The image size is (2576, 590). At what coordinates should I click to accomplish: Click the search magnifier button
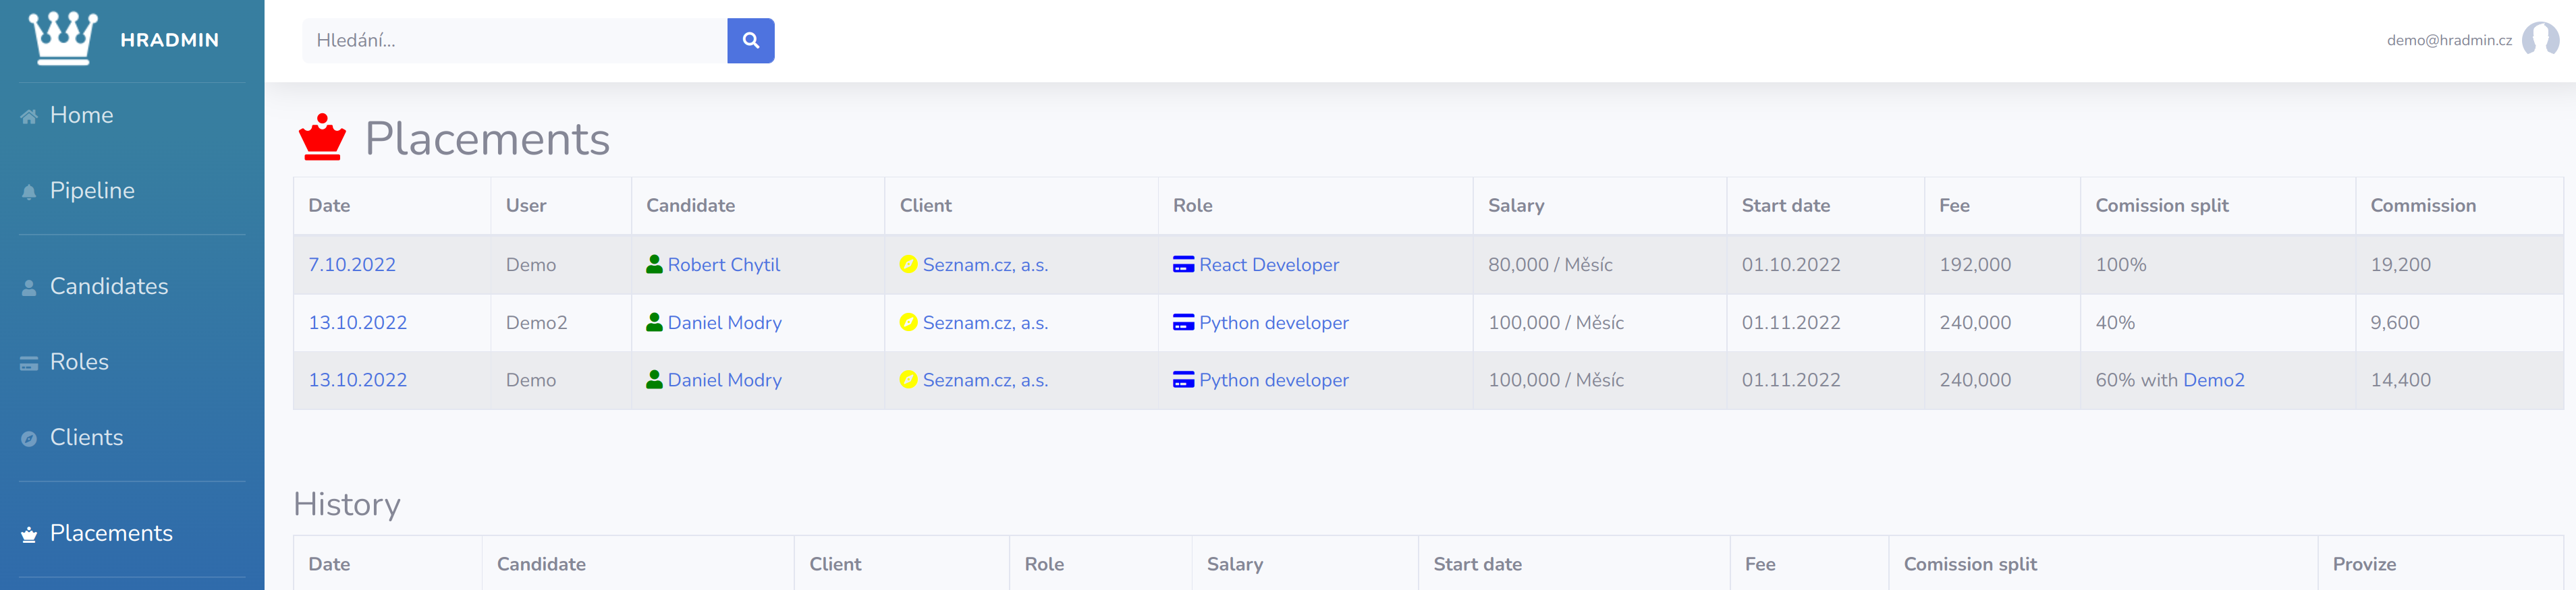(750, 41)
